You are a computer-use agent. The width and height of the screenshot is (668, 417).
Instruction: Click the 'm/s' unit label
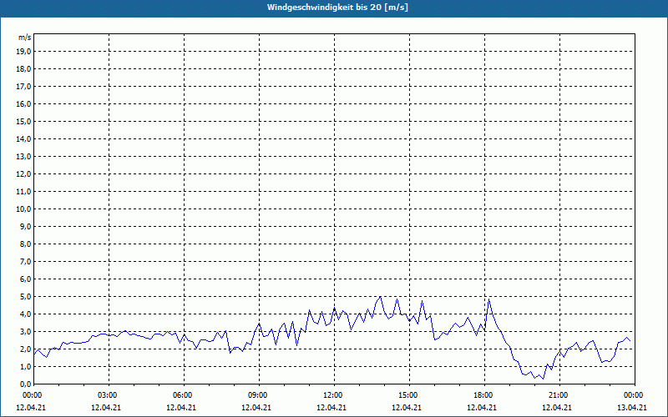point(24,38)
